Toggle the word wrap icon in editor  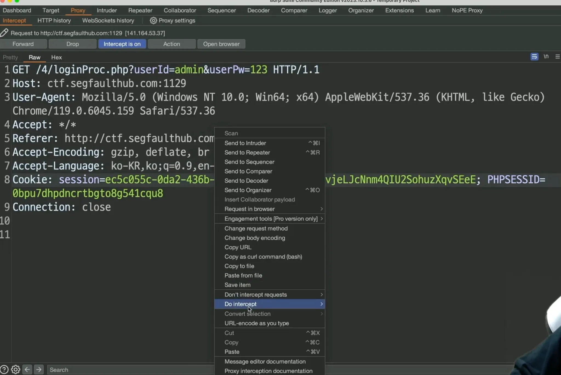[x=534, y=57]
